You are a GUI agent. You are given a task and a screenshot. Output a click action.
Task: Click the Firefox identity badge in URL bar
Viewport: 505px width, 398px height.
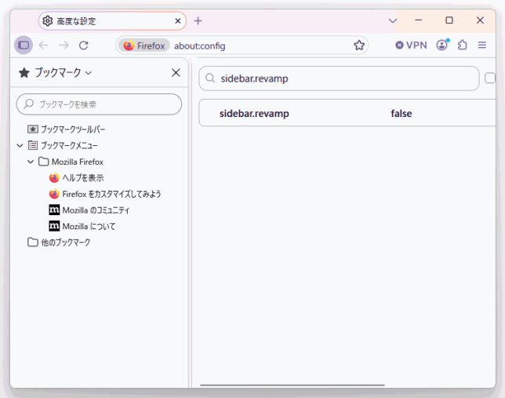tap(144, 46)
